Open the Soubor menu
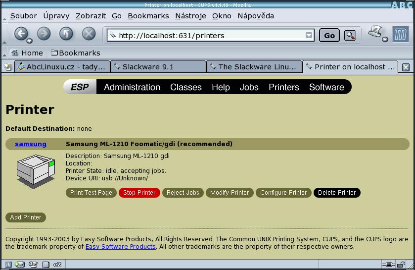 coord(24,16)
